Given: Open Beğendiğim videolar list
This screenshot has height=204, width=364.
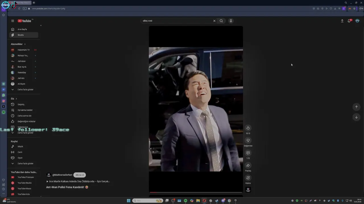Looking at the screenshot, I should tap(24, 121).
